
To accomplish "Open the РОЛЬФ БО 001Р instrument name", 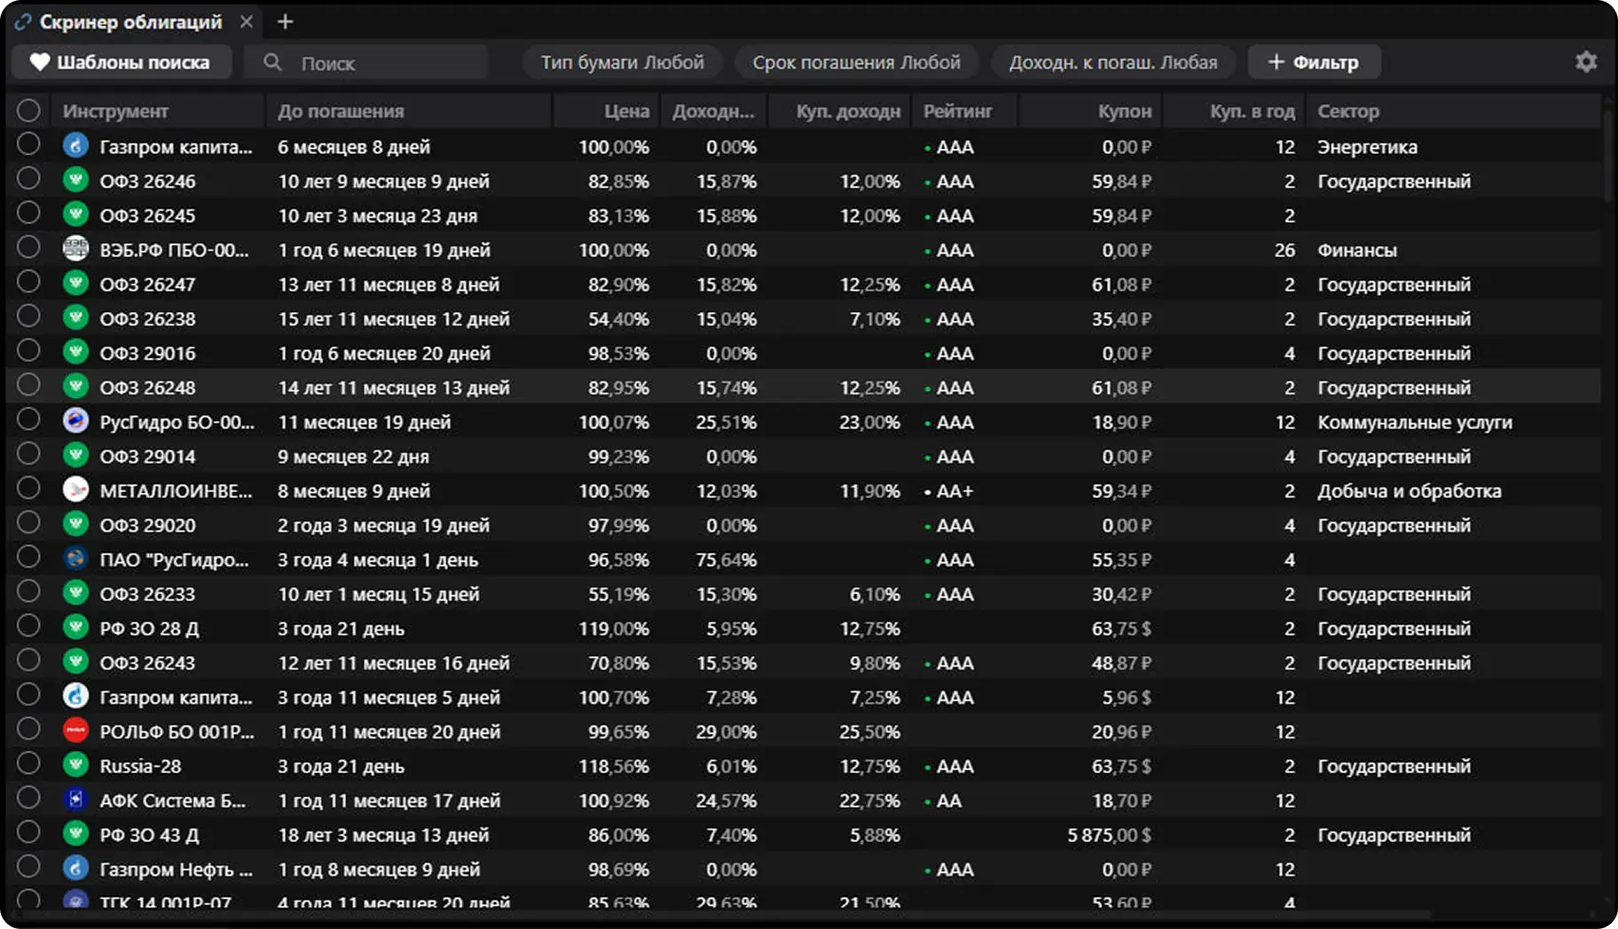I will 177,731.
